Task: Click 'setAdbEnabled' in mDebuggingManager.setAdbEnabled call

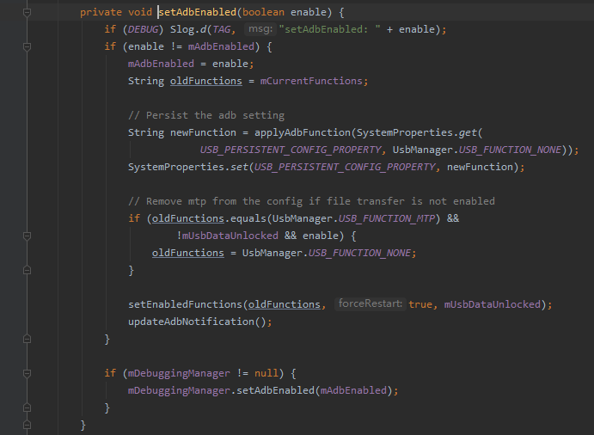Action: pyautogui.click(x=275, y=390)
